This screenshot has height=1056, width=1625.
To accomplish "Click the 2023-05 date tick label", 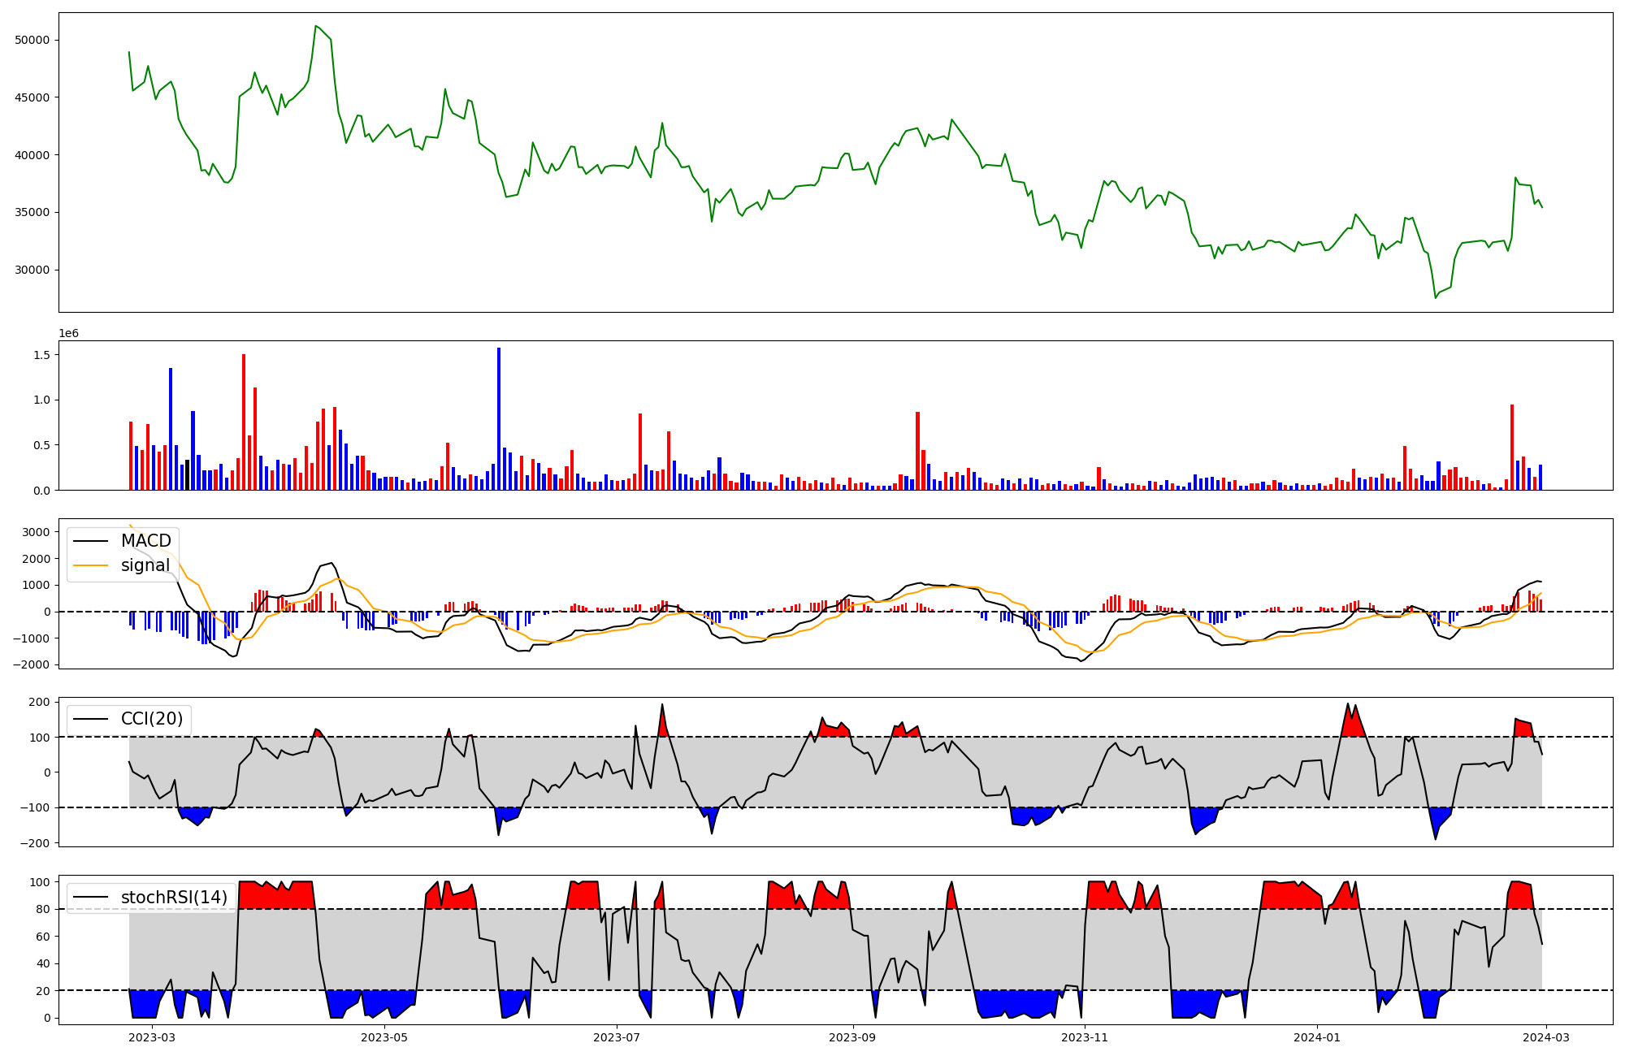I will coord(384,1037).
